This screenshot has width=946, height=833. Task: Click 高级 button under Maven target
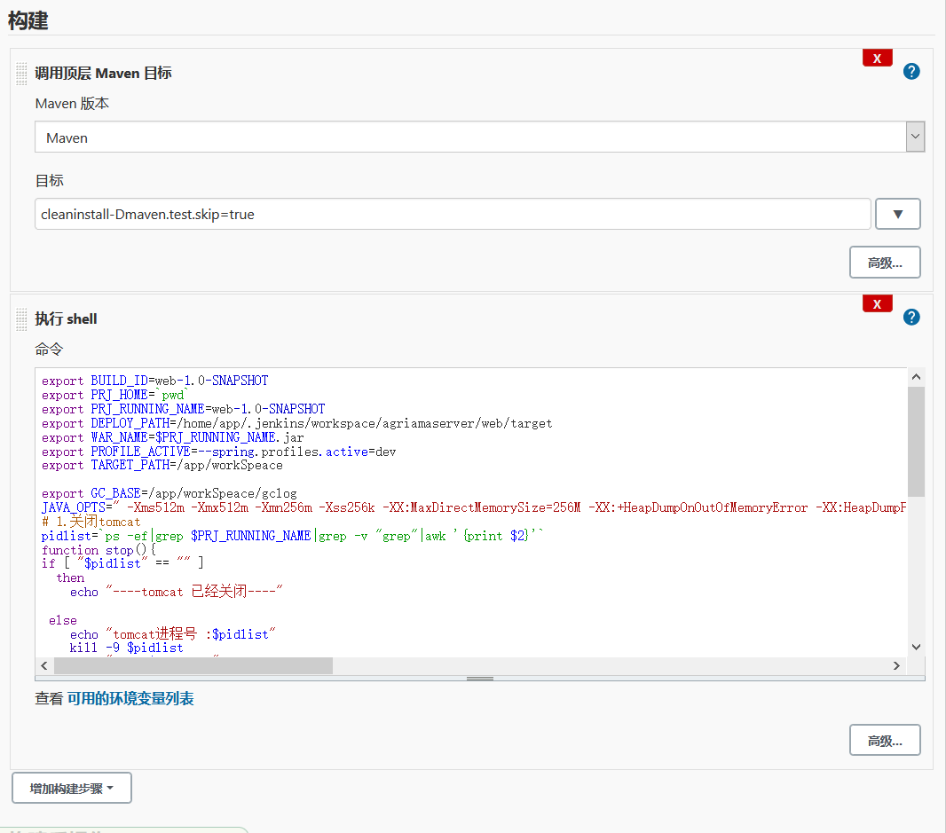click(x=885, y=263)
